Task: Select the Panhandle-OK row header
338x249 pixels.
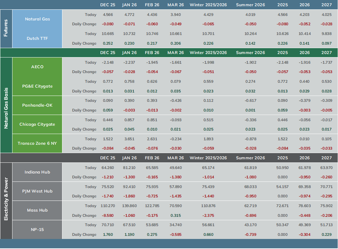Action: pyautogui.click(x=37, y=105)
